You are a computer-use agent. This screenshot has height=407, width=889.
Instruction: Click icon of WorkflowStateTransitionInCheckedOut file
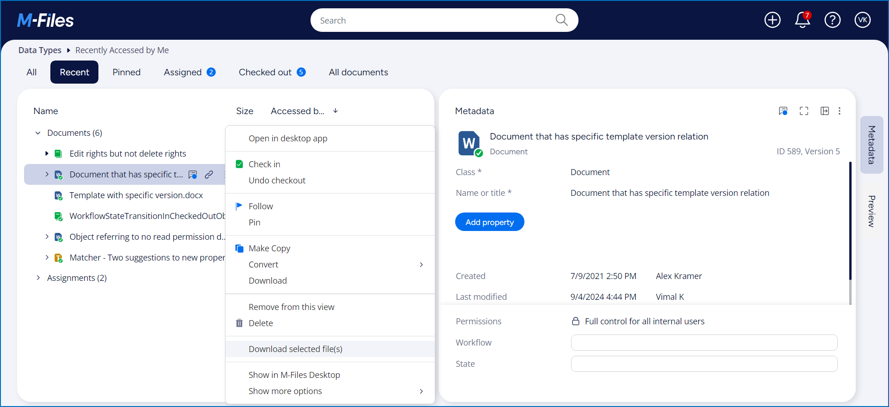[58, 216]
